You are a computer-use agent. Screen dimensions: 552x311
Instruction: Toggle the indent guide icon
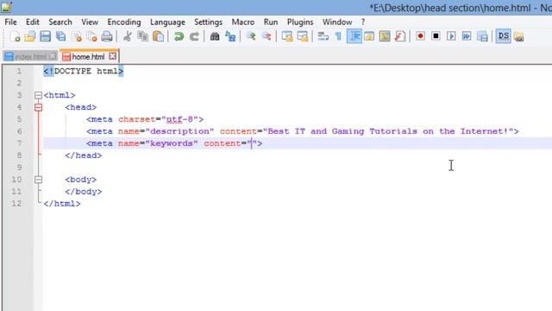tap(354, 36)
